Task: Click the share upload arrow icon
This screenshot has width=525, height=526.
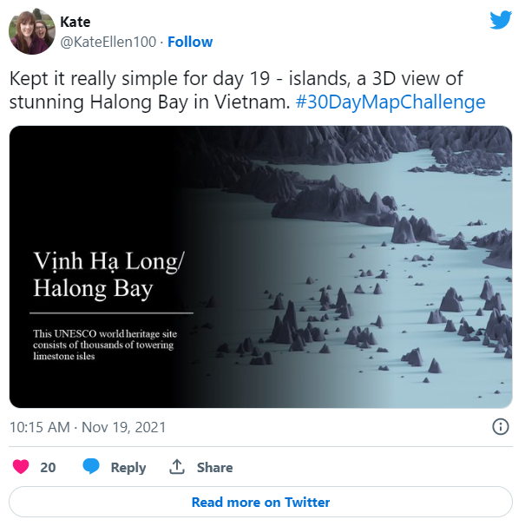Action: pyautogui.click(x=177, y=466)
